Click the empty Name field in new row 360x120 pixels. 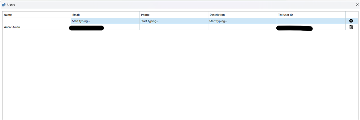pos(37,21)
